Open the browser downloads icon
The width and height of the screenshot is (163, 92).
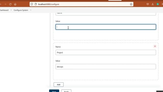pyautogui.click(x=153, y=4)
